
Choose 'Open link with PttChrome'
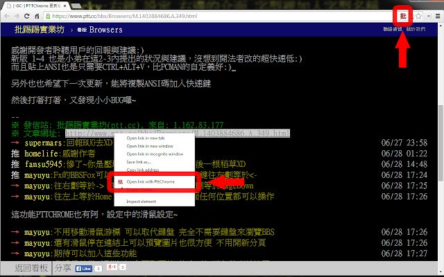(151, 181)
